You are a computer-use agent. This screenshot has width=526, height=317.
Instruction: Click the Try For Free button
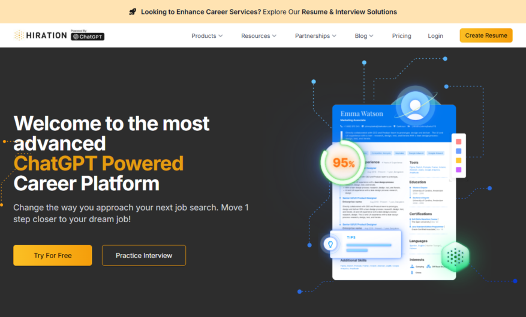(53, 255)
